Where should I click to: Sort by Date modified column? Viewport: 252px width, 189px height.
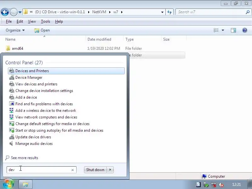(99, 39)
